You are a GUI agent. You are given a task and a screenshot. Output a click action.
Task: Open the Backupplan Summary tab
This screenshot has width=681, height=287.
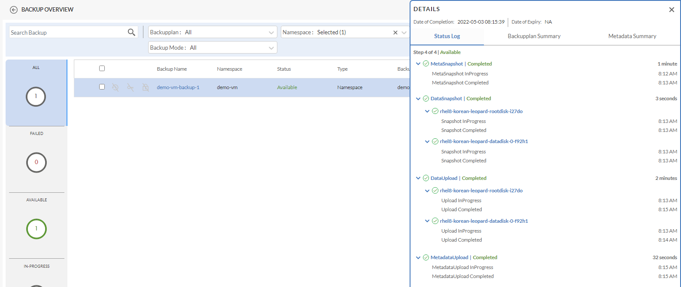[x=534, y=36]
